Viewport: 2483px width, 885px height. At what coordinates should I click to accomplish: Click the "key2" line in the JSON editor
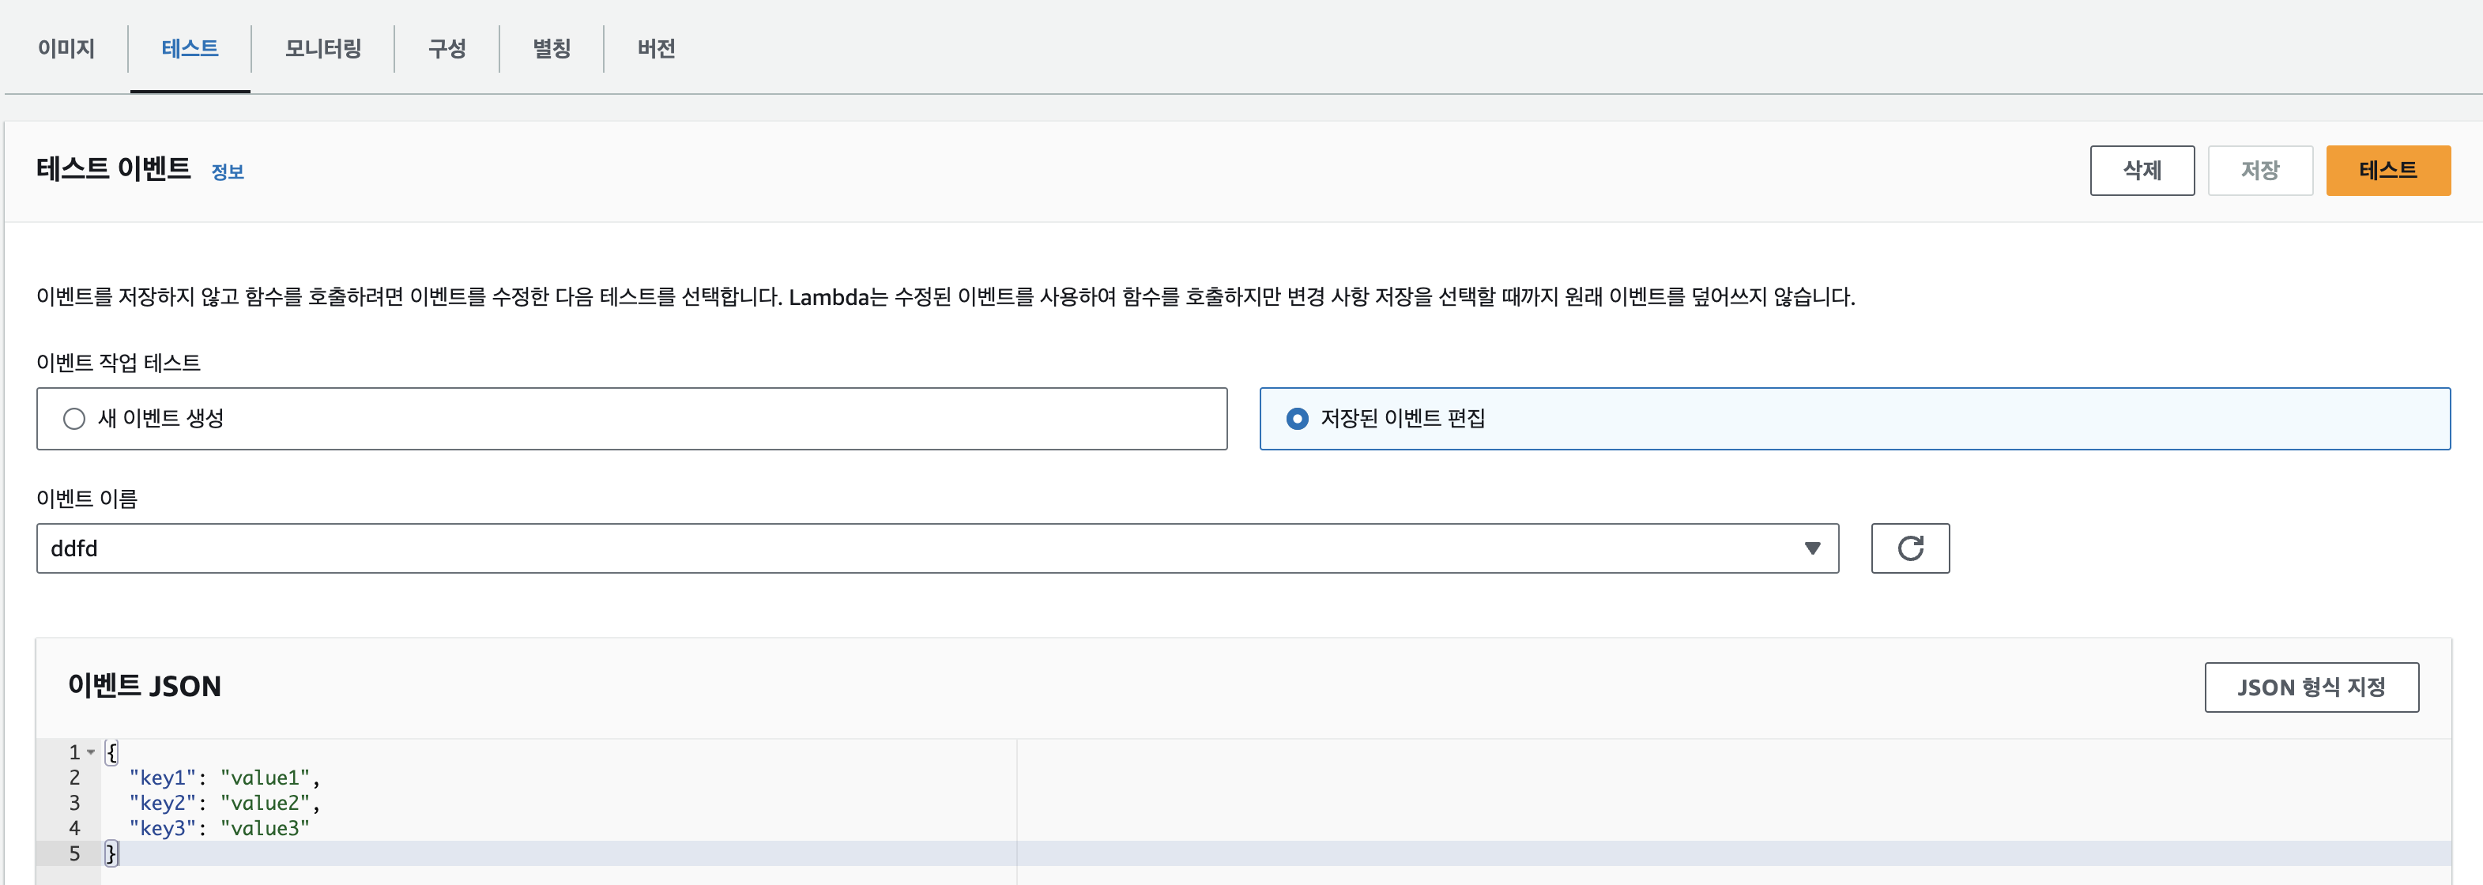(224, 803)
